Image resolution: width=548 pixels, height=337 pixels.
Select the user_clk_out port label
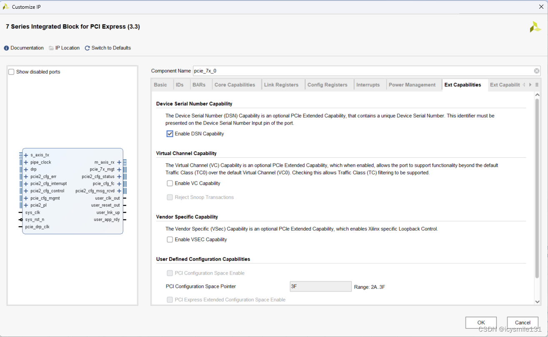click(107, 198)
